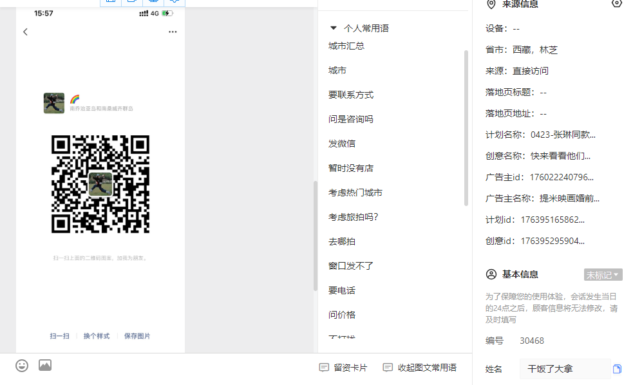Pick the 问是咨询吗 quick phrase
This screenshot has height=385, width=633.
click(351, 119)
